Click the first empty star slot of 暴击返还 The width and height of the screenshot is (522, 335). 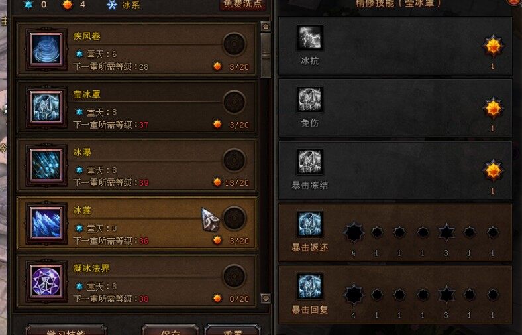click(x=354, y=232)
